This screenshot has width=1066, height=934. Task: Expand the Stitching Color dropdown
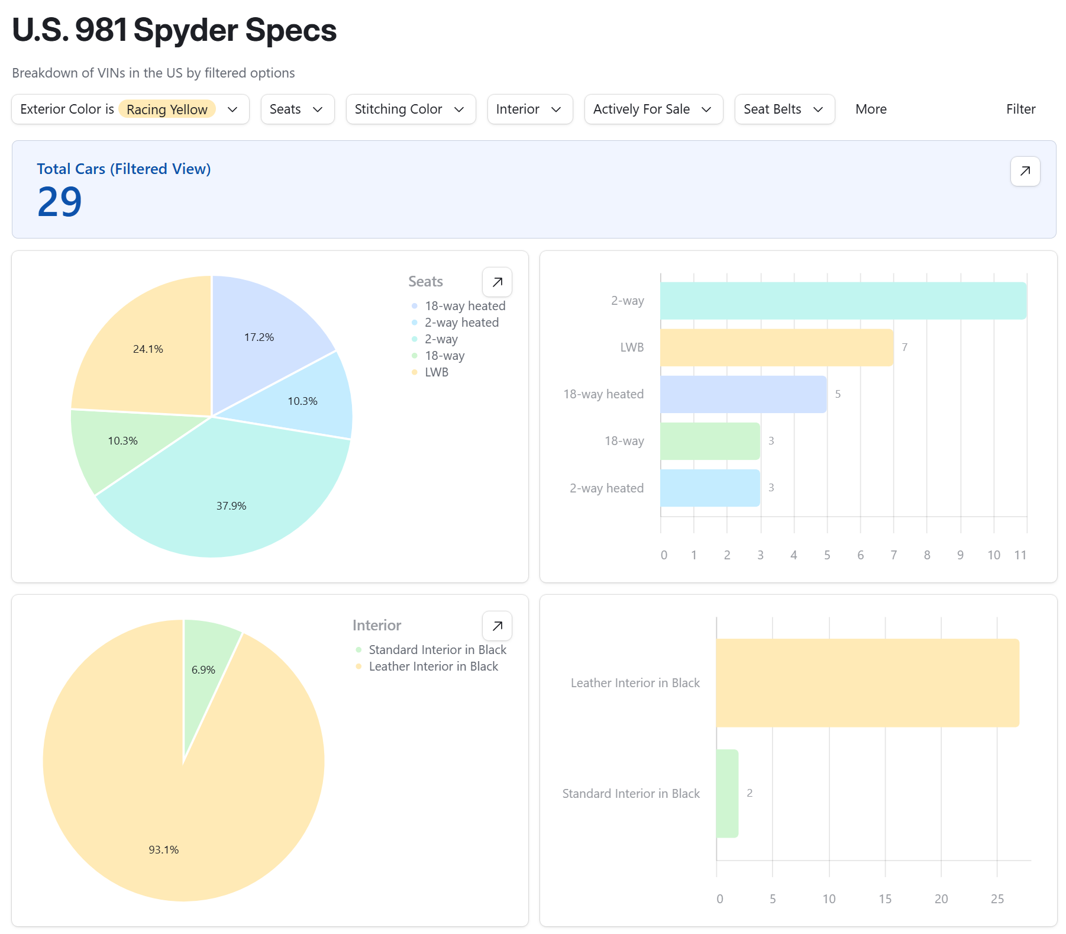pos(410,109)
